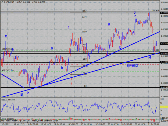Click the 'AC 0.0011840' indicator label
The width and height of the screenshot is (168, 126).
coord(8,119)
